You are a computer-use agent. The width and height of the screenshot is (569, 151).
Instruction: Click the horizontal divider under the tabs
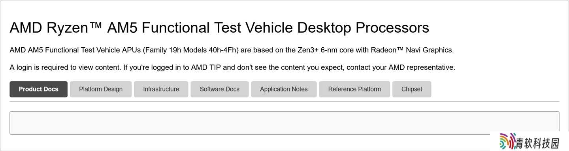pyautogui.click(x=284, y=102)
